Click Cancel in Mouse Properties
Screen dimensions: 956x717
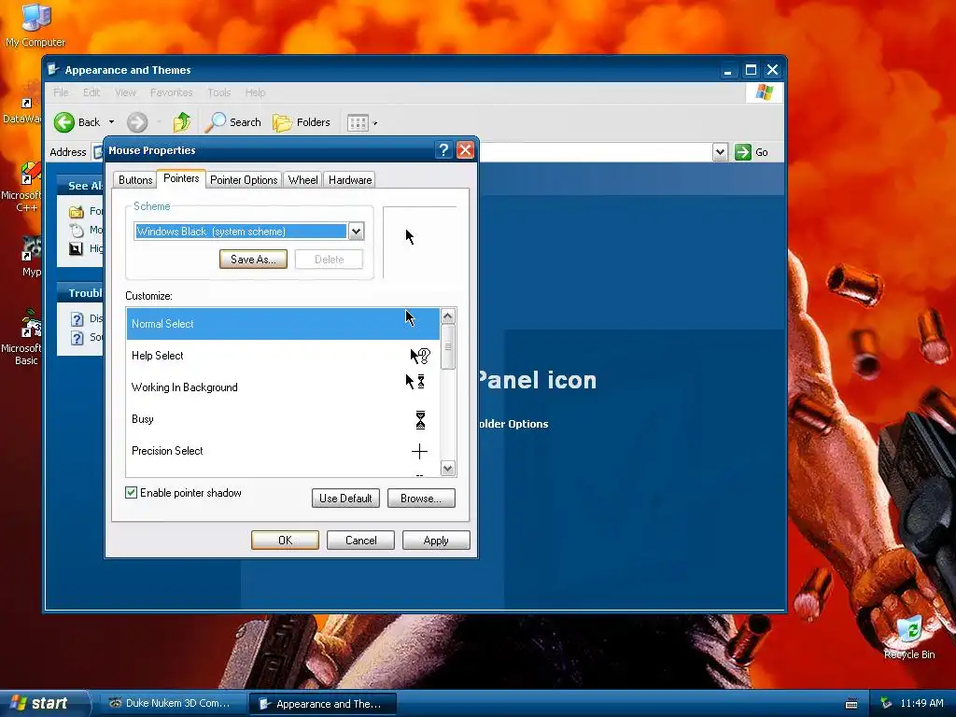360,541
